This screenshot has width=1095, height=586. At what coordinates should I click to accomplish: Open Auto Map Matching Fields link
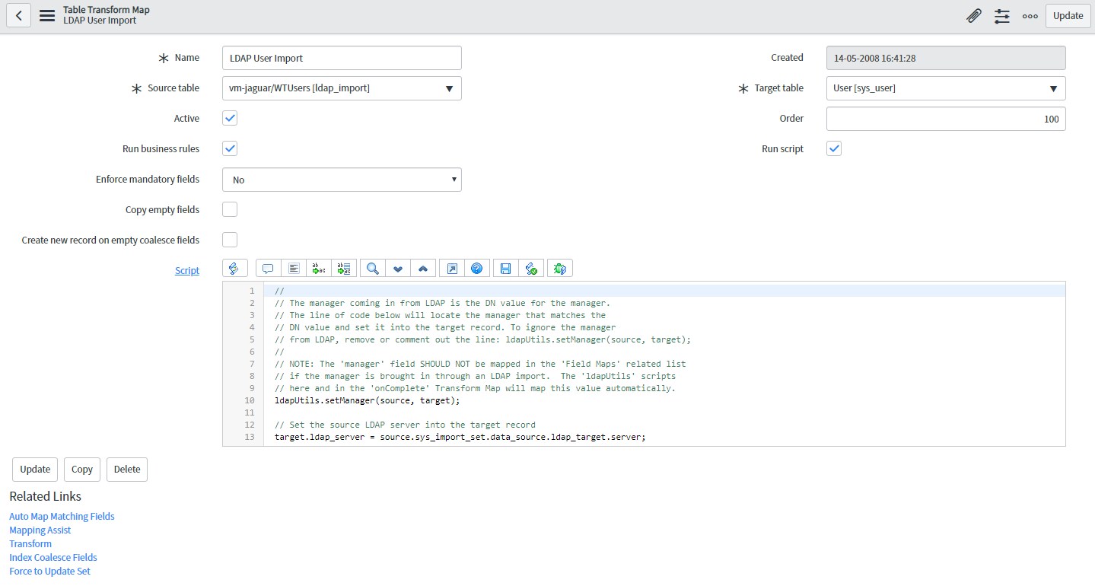tap(62, 516)
